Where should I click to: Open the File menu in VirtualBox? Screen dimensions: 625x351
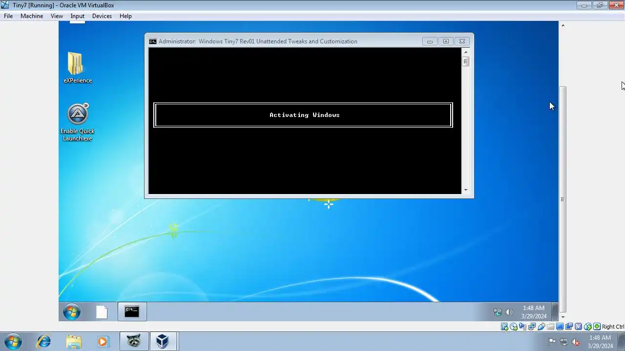8,16
